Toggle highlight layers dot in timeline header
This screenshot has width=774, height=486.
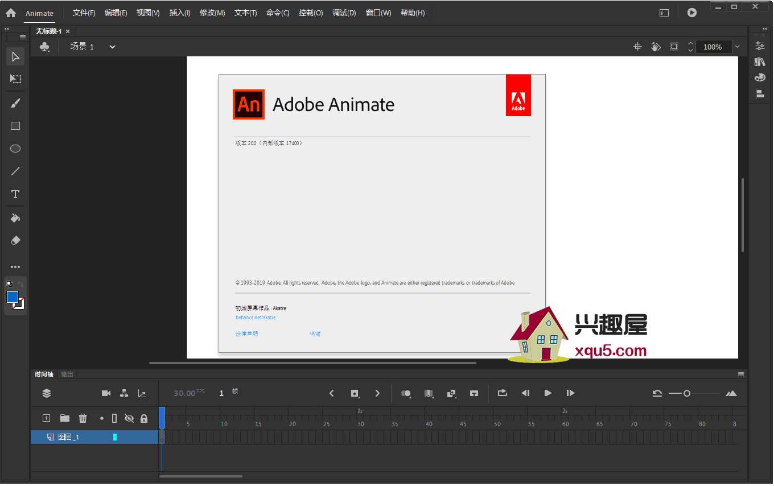102,418
